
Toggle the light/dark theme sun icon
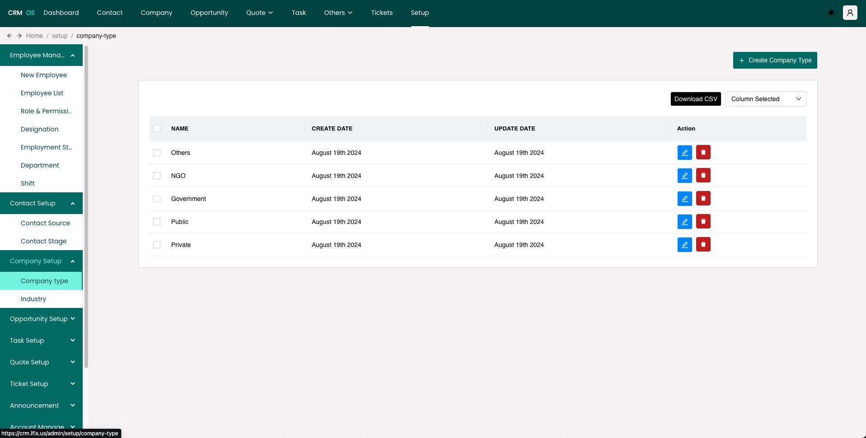(831, 13)
